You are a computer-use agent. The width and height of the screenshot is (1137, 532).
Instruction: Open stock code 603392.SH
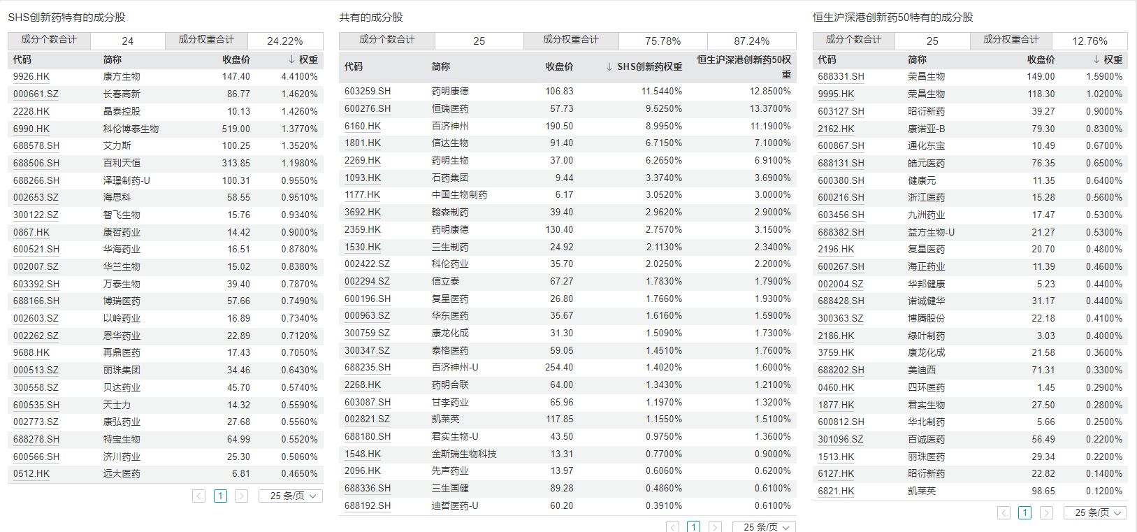click(x=36, y=284)
